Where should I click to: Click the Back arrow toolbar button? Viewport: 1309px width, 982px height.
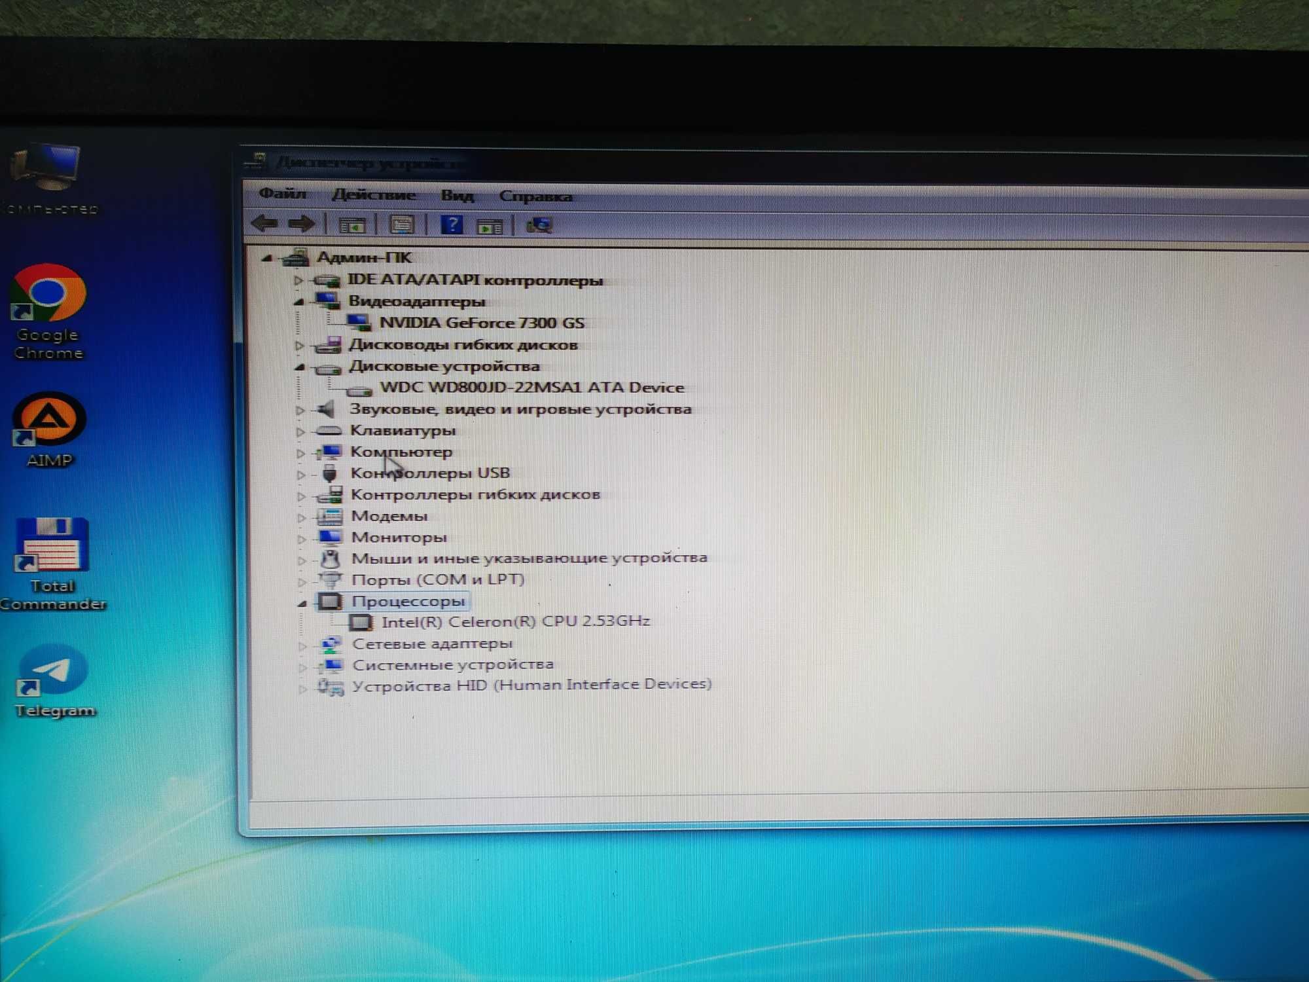pyautogui.click(x=265, y=224)
